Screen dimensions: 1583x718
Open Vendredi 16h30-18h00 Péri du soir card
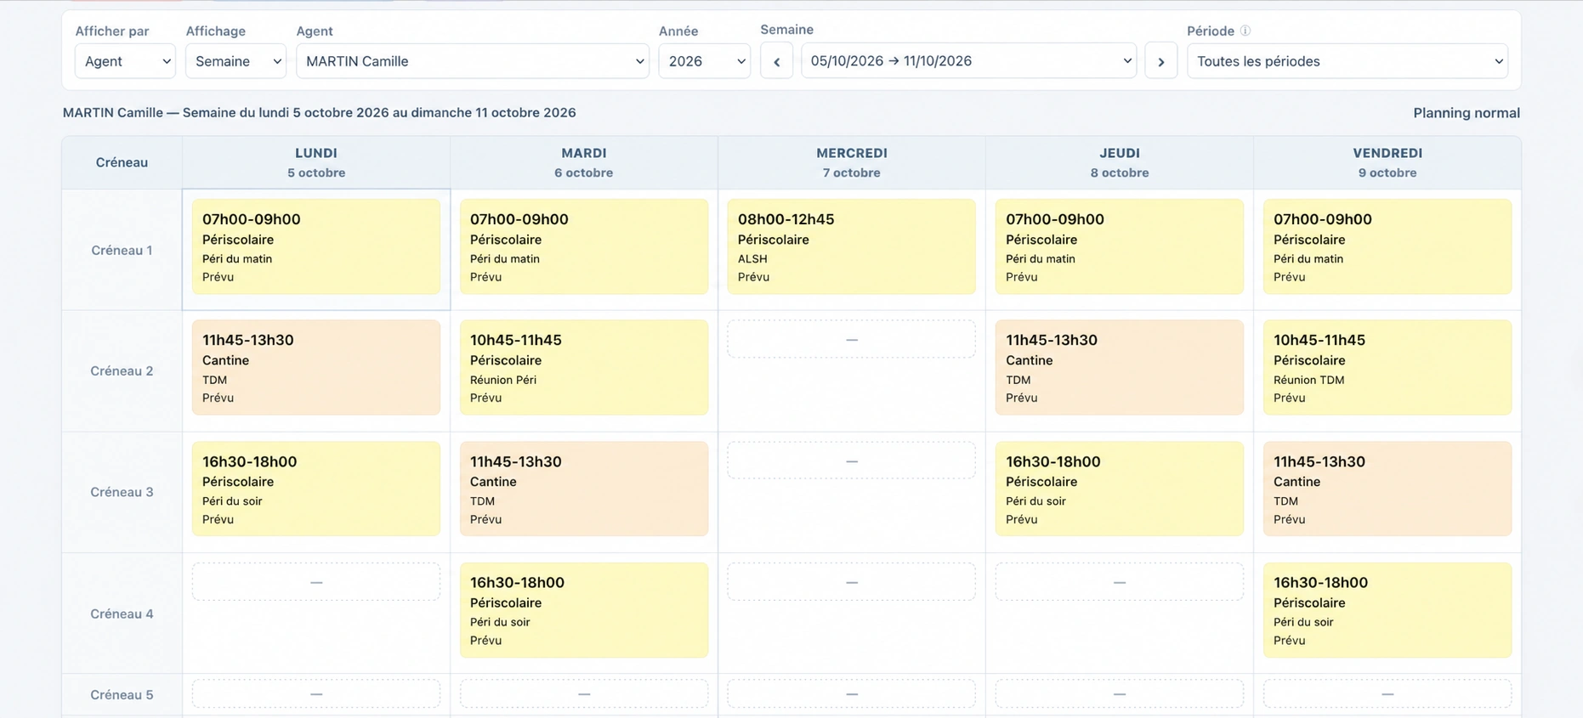[1387, 610]
